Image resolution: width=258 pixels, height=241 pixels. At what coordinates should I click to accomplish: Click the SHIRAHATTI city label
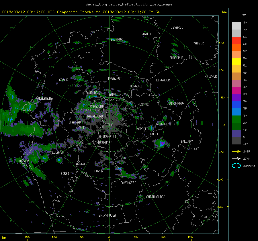(107, 136)
